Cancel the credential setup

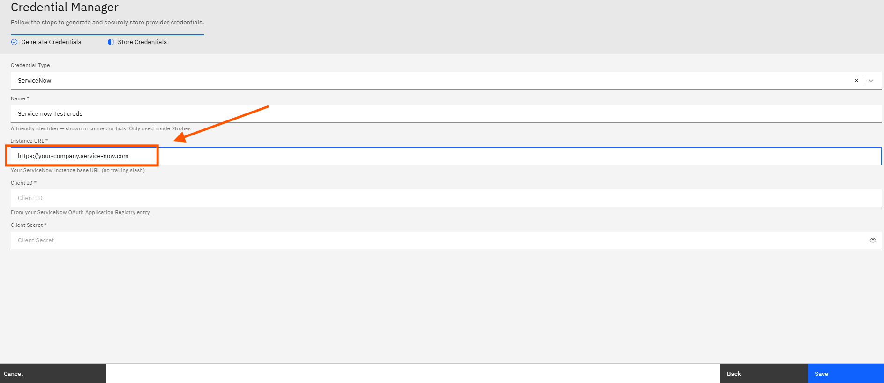[x=53, y=374]
